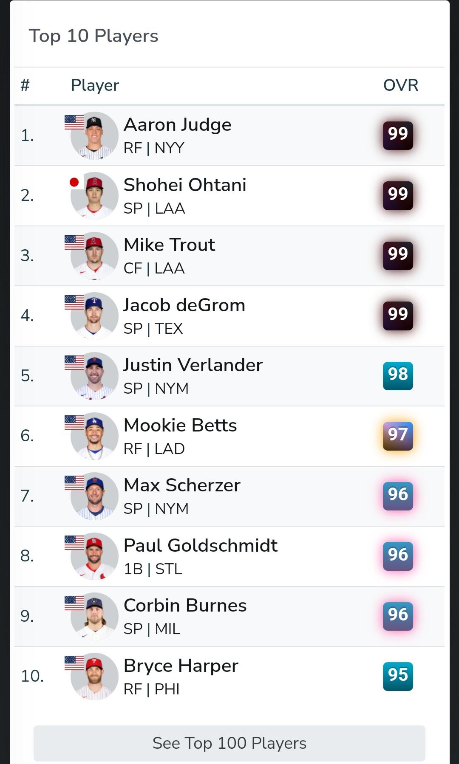Open Aaron Judge's player headshot
459x764 pixels.
[x=94, y=135]
